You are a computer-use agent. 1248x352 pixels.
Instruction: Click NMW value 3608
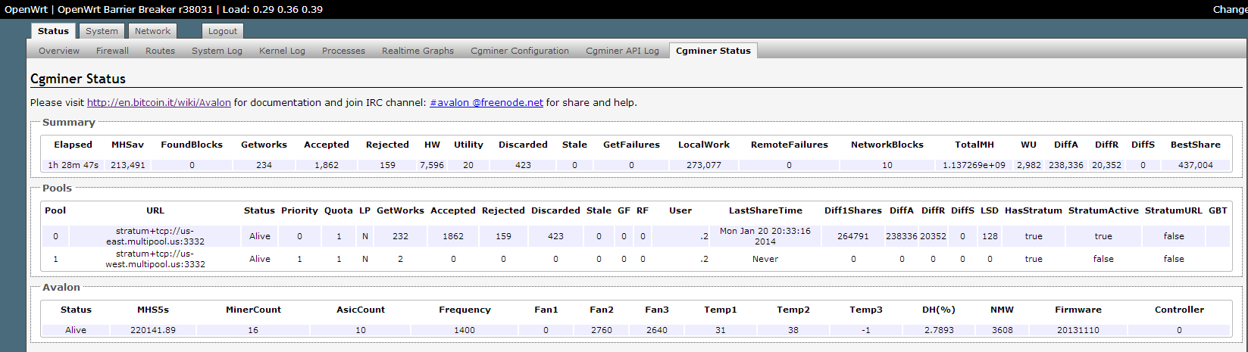click(x=1002, y=330)
